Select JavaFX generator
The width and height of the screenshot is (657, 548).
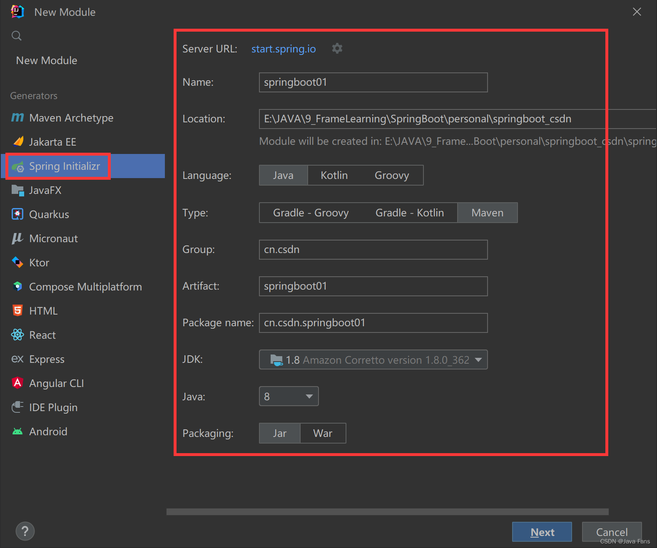pyautogui.click(x=83, y=190)
